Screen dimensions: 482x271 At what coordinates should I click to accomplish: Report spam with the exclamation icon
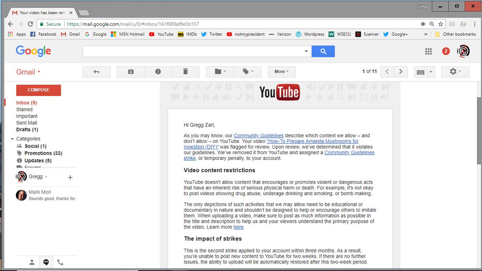[158, 71]
